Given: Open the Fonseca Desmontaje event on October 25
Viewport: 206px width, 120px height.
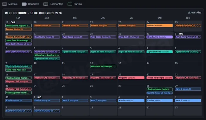Looking at the screenshot, I should tap(188, 26).
